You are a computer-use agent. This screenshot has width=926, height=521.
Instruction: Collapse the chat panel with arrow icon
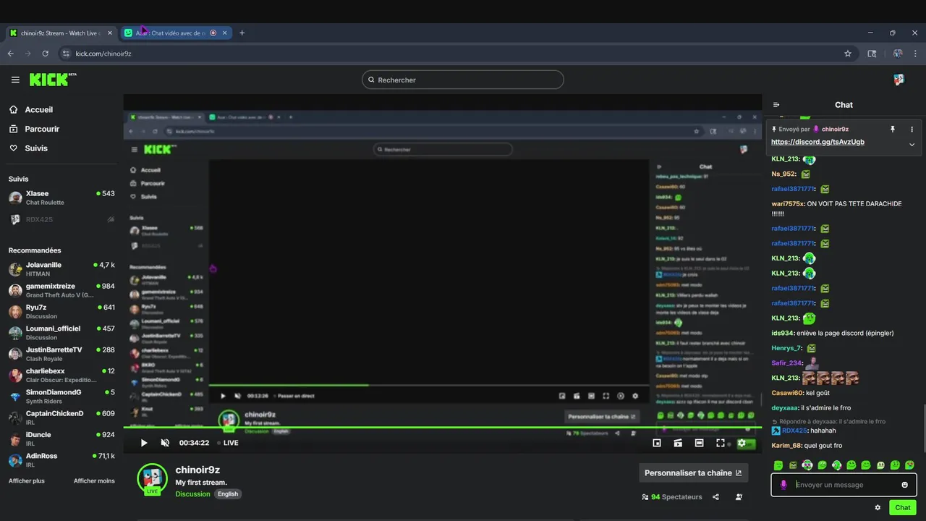[776, 105]
